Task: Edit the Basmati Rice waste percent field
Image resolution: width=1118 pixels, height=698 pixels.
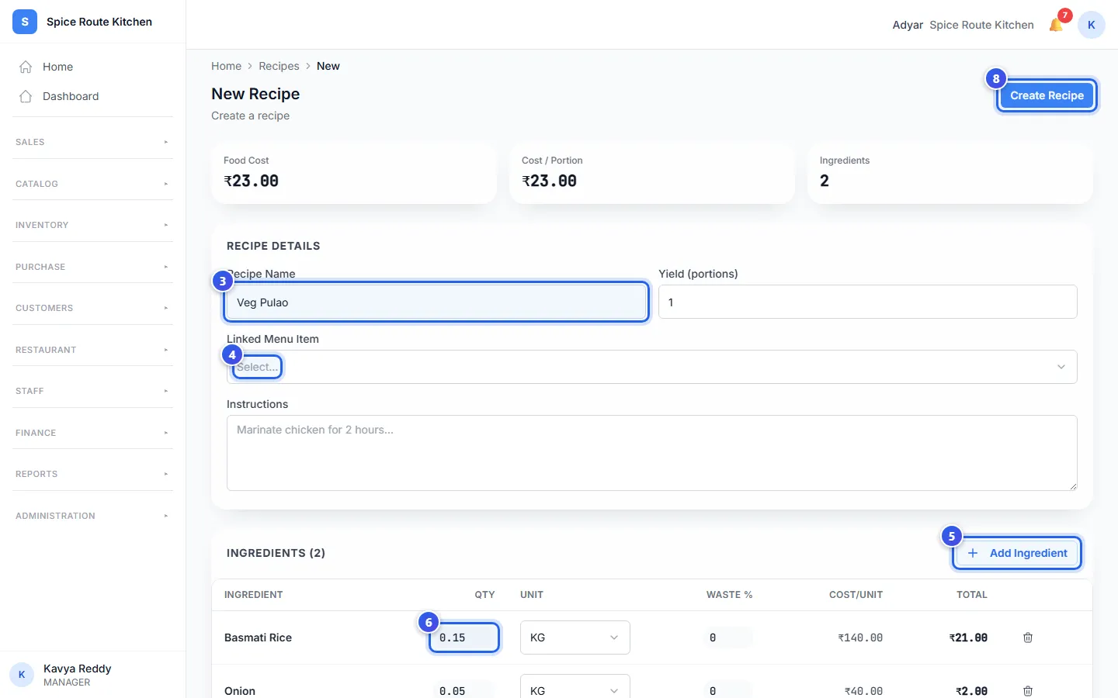Action: point(730,638)
